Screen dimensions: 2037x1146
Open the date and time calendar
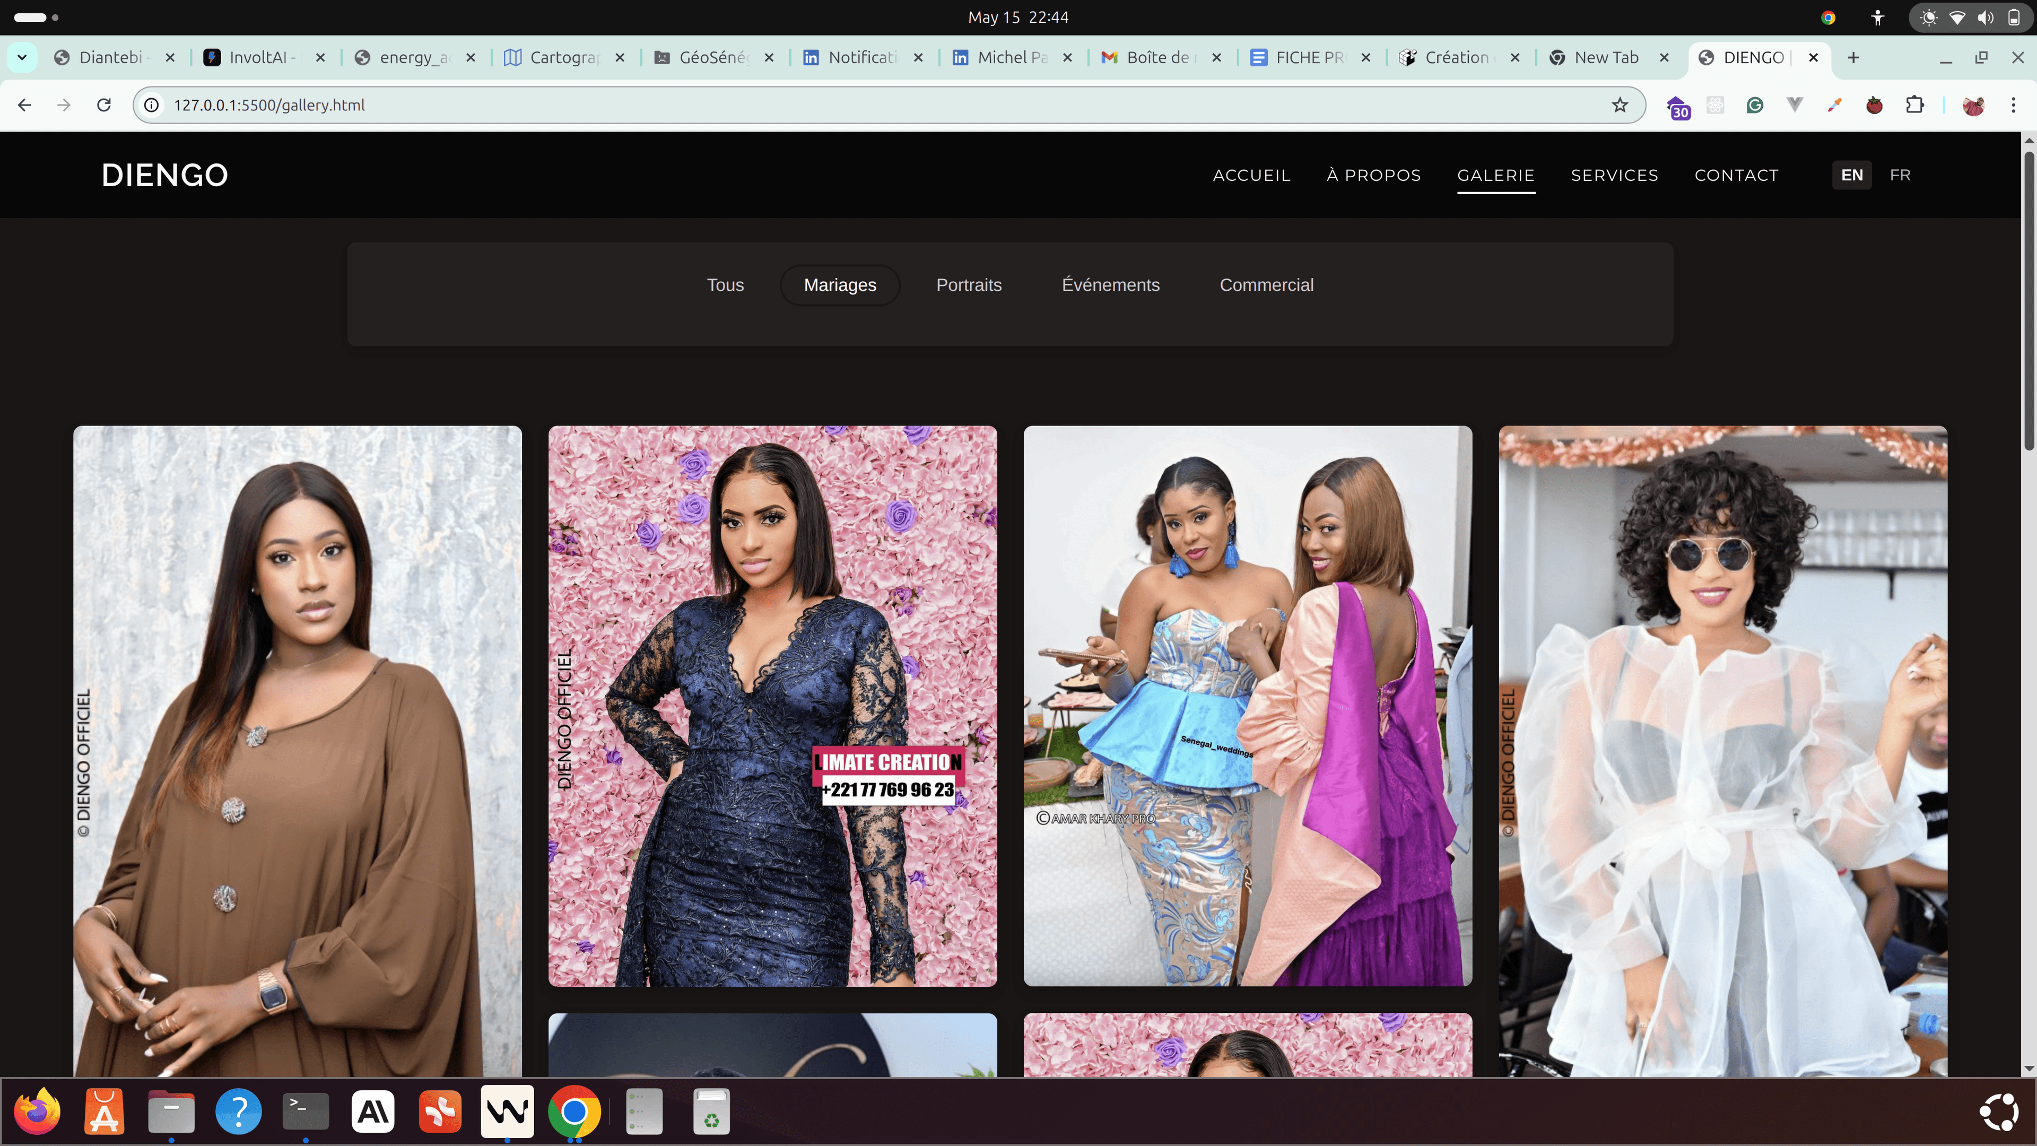(1018, 18)
